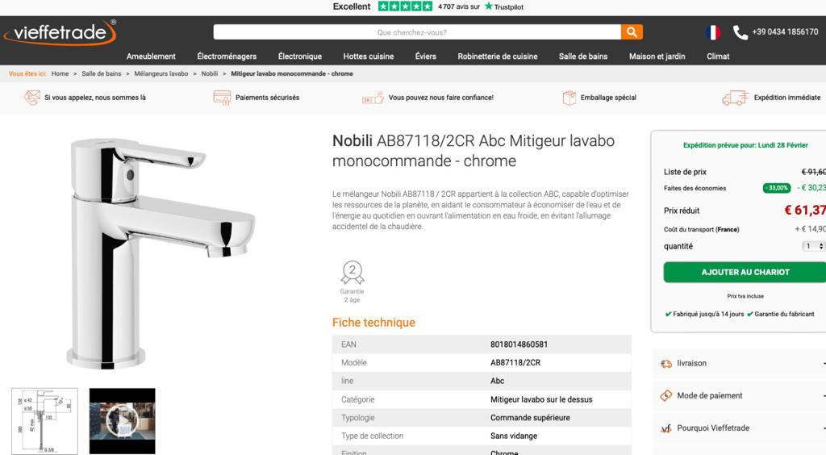Click the immediate shipping truck icon

click(x=736, y=98)
